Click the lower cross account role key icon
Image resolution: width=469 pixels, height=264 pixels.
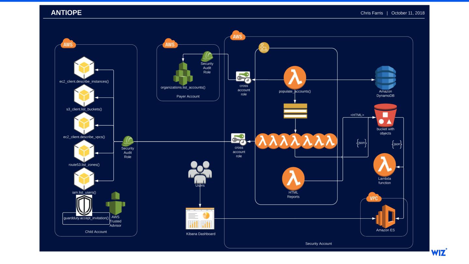[x=239, y=139]
